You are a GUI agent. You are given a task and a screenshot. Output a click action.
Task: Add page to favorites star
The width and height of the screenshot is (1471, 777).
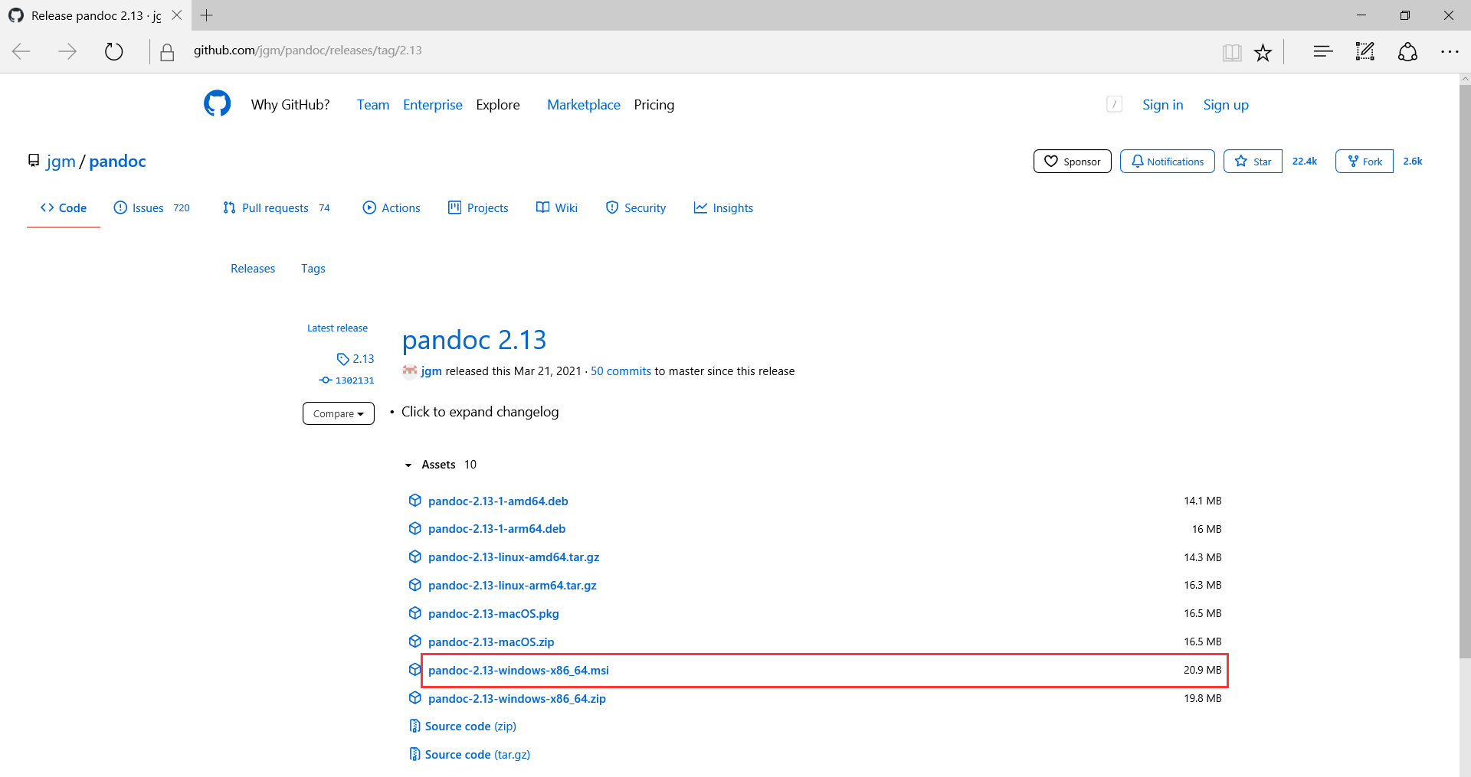1263,52
